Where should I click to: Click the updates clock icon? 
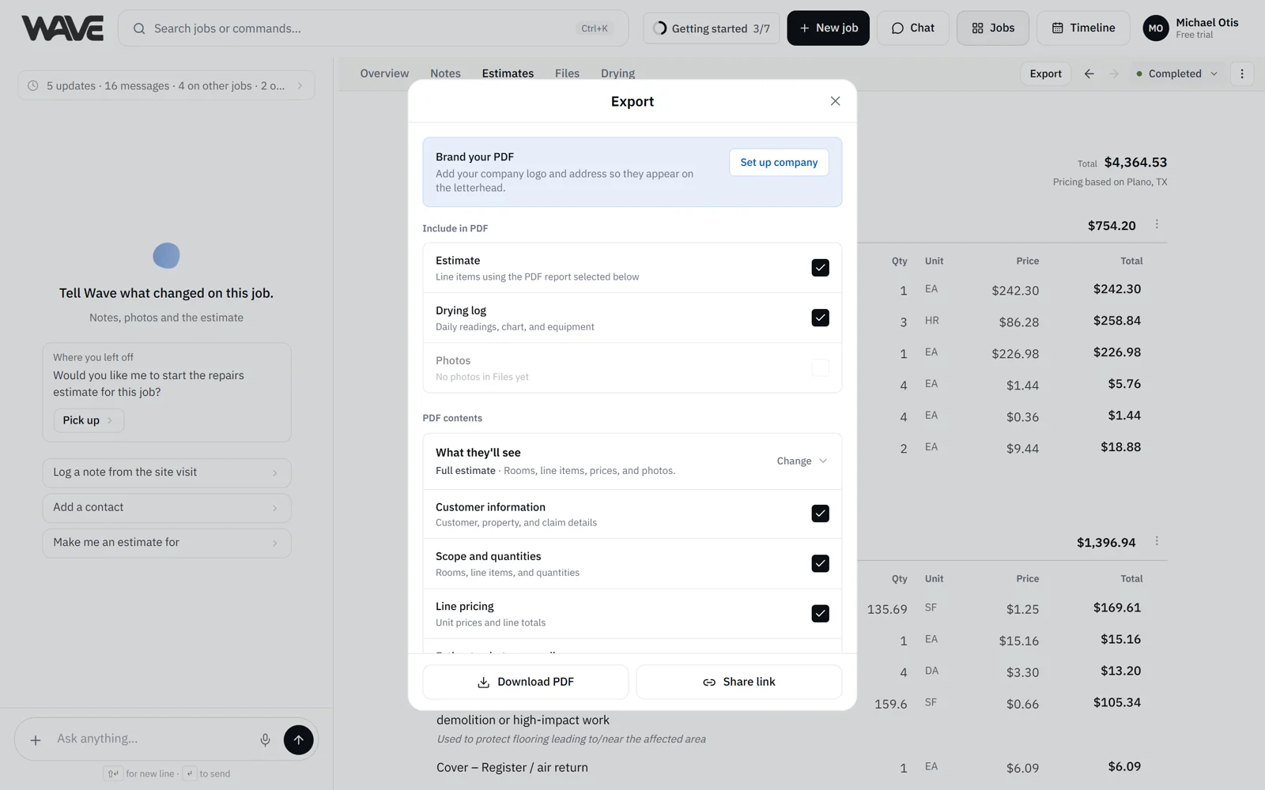pyautogui.click(x=33, y=85)
